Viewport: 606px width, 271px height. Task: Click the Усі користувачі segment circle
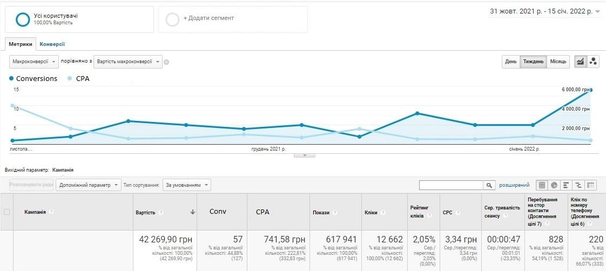point(23,19)
